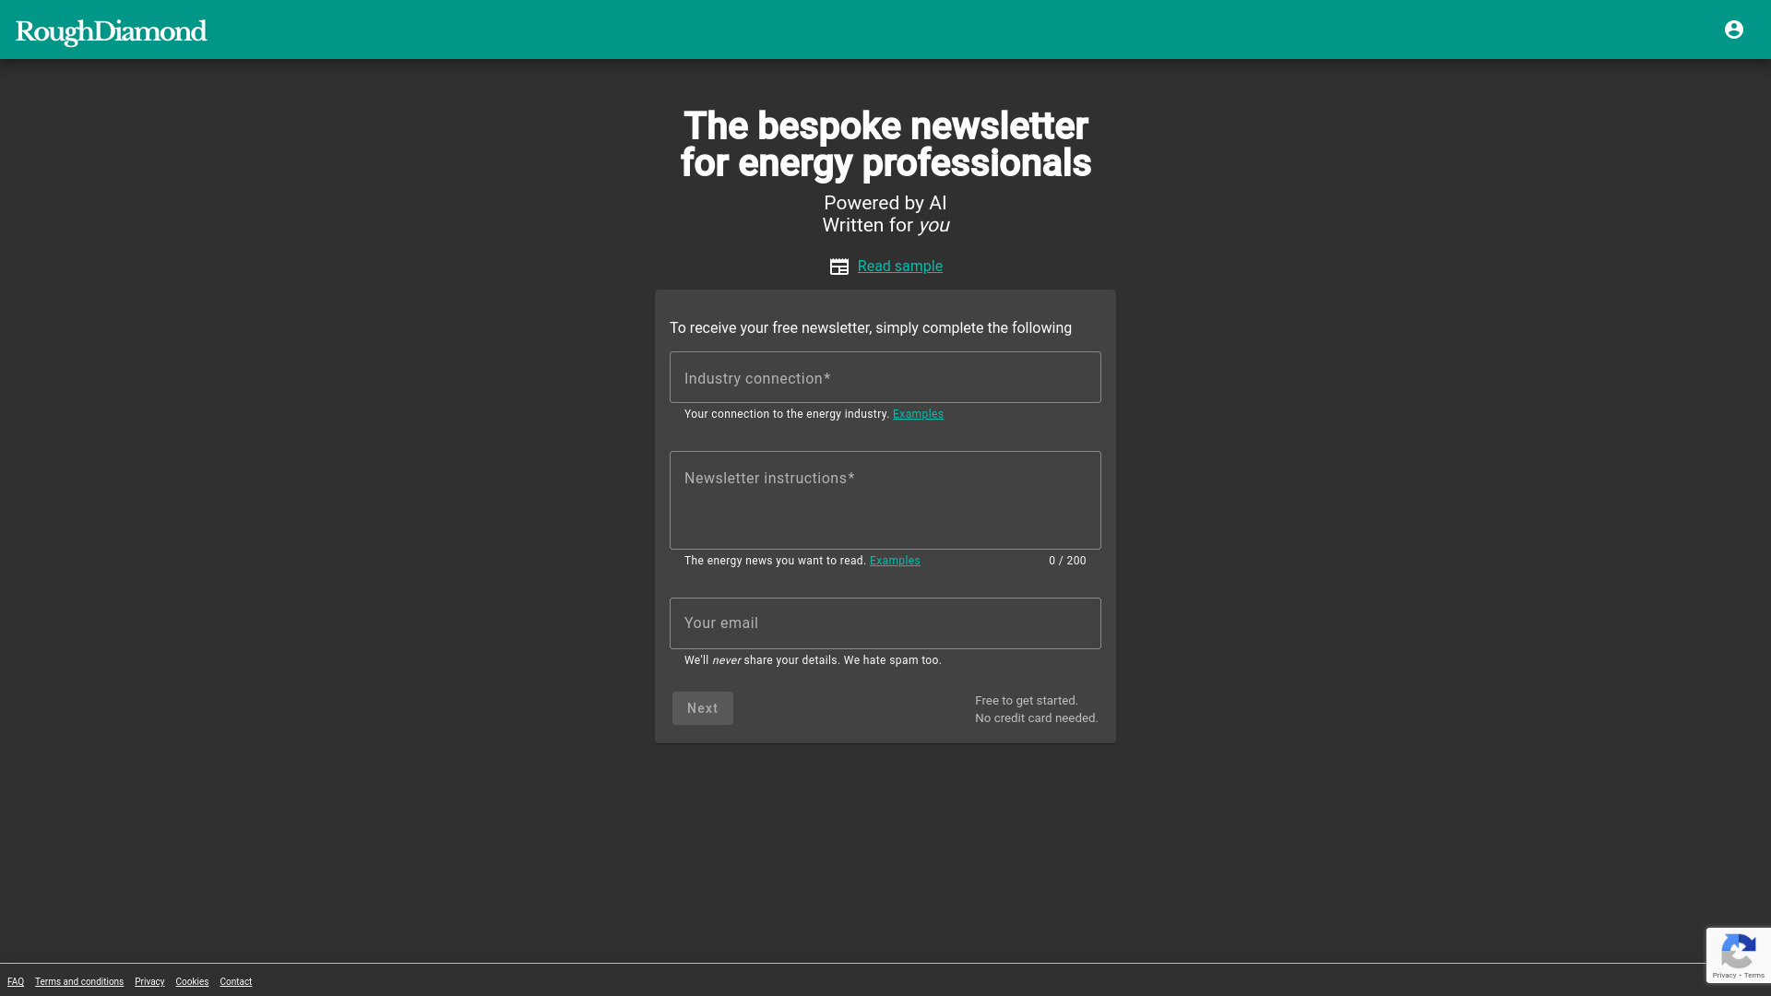Click the account/profile icon top right
The width and height of the screenshot is (1771, 996).
(1733, 30)
